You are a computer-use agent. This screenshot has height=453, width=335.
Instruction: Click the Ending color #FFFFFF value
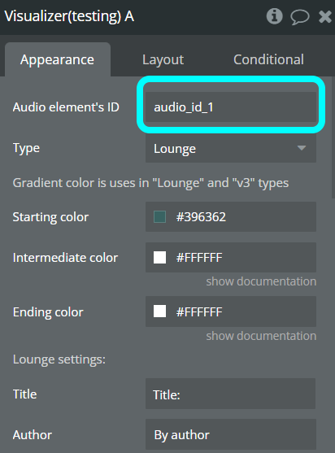click(199, 311)
